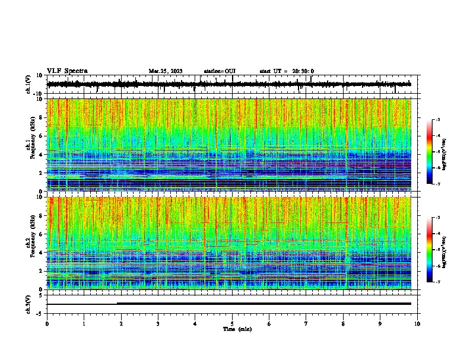
Task: Click the ch.3 voltage trace panel
Action: tap(233, 304)
